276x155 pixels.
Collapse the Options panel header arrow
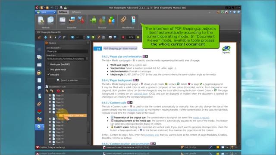(88, 43)
